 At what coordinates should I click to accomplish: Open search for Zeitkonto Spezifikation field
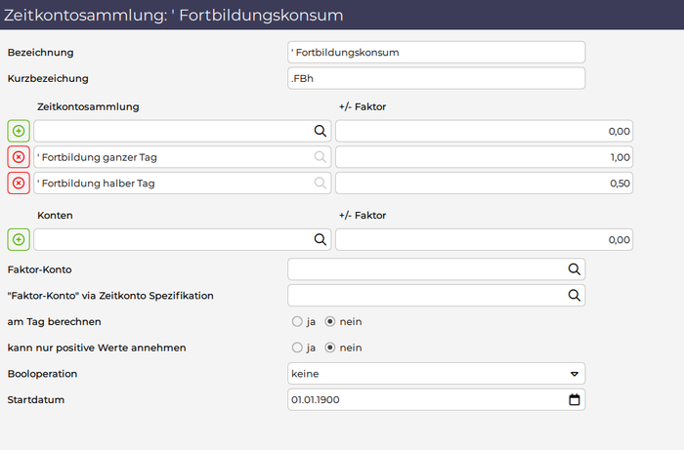point(575,296)
